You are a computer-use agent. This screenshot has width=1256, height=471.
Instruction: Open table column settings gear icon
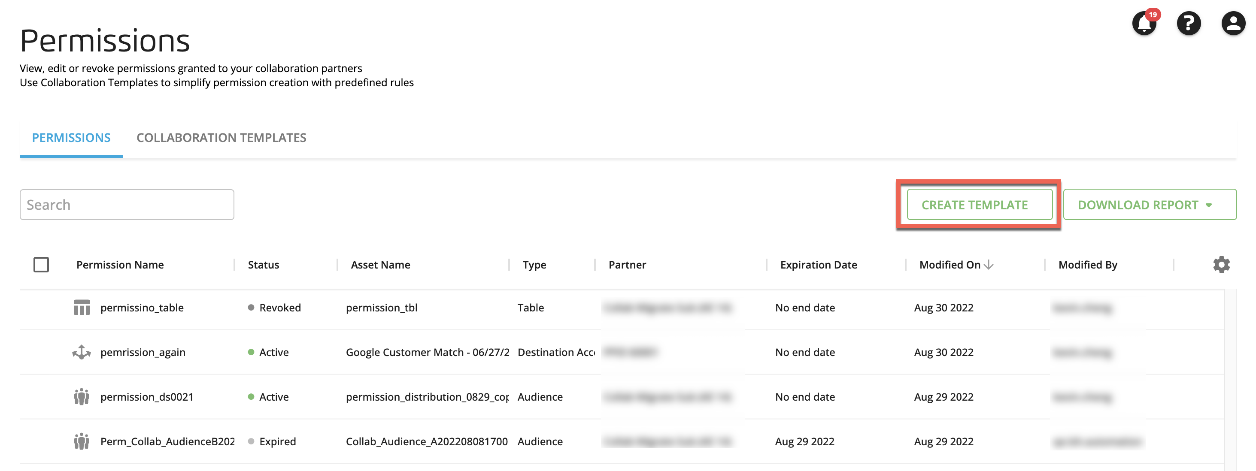tap(1221, 265)
